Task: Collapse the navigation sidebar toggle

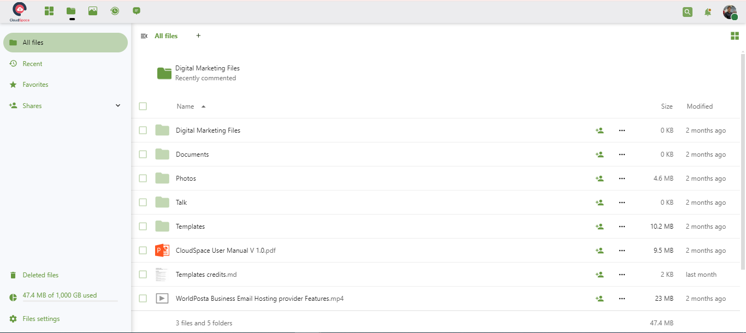Action: click(x=144, y=36)
